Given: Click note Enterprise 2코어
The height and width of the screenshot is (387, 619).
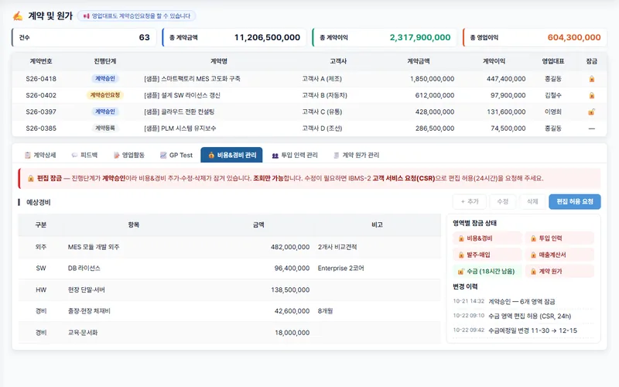Looking at the screenshot, I should (340, 269).
